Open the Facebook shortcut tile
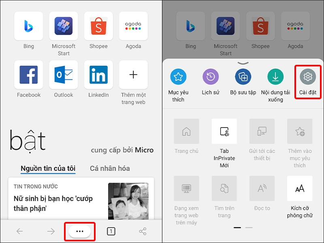Image resolution: width=324 pixels, height=243 pixels. point(28,75)
